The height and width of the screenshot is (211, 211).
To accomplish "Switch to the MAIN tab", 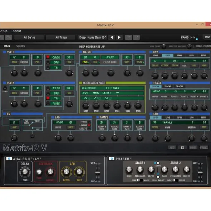I will coord(7,46).
